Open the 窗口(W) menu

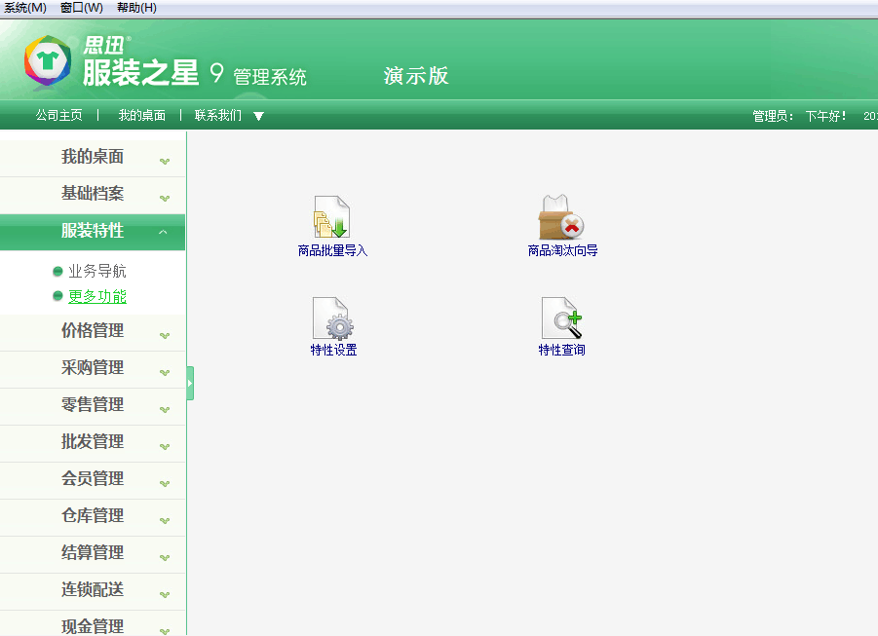coord(82,8)
